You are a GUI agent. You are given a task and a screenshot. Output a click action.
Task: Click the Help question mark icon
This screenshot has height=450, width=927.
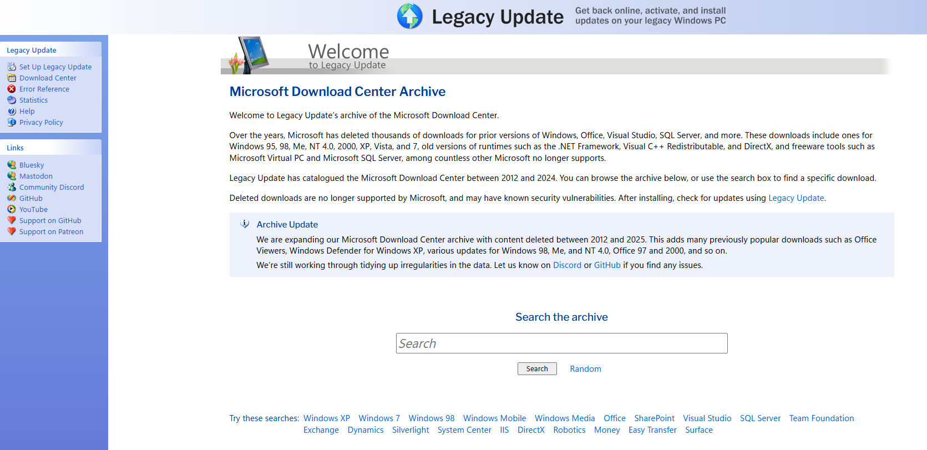coord(12,111)
